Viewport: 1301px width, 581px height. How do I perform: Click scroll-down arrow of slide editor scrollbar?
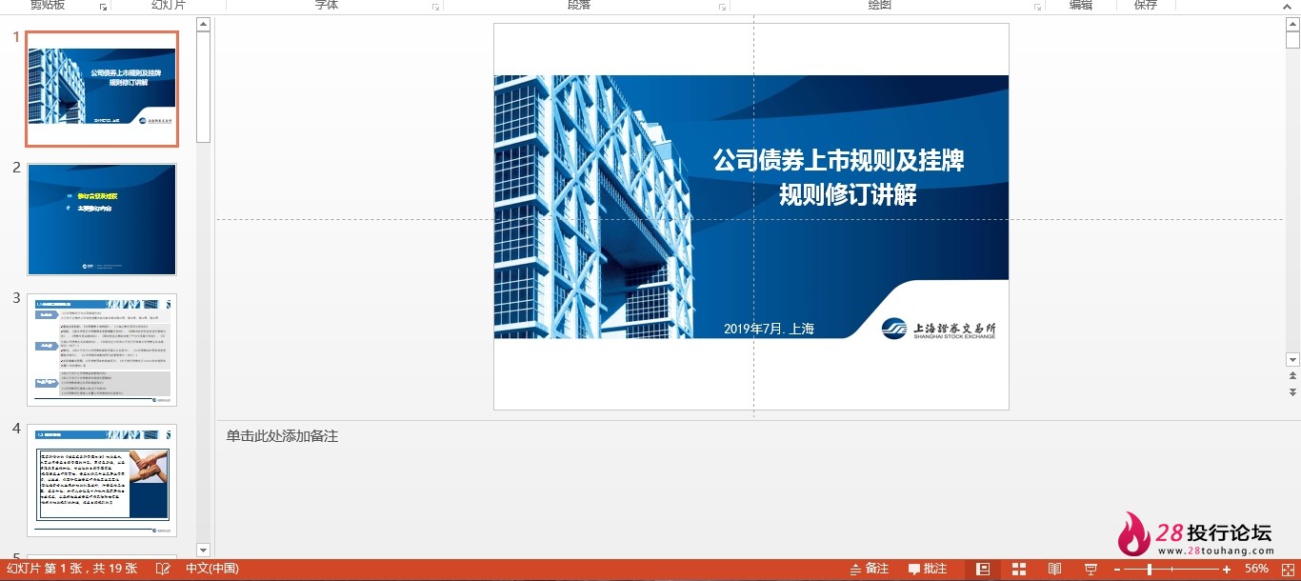coord(1292,360)
